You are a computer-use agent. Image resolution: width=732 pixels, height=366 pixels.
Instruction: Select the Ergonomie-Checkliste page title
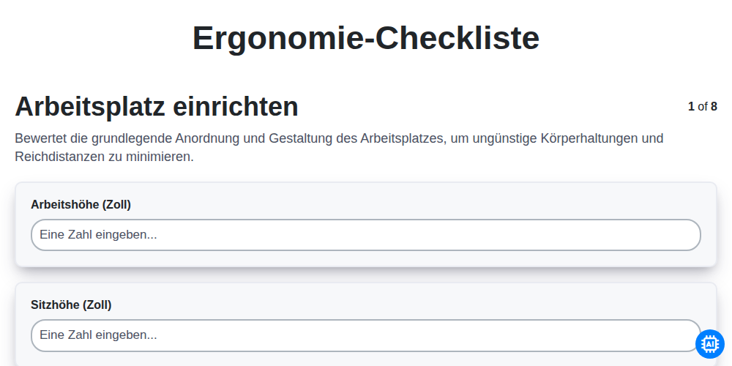(x=366, y=38)
